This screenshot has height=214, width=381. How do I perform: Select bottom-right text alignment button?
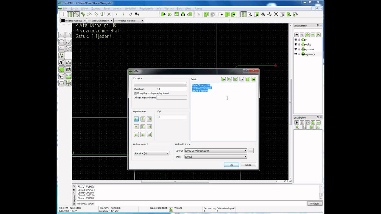149,135
